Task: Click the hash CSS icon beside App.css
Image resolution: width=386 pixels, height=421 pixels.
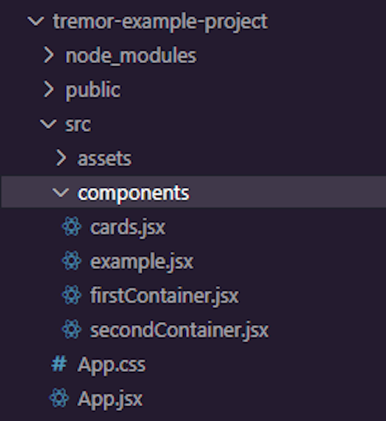Action: coord(59,364)
